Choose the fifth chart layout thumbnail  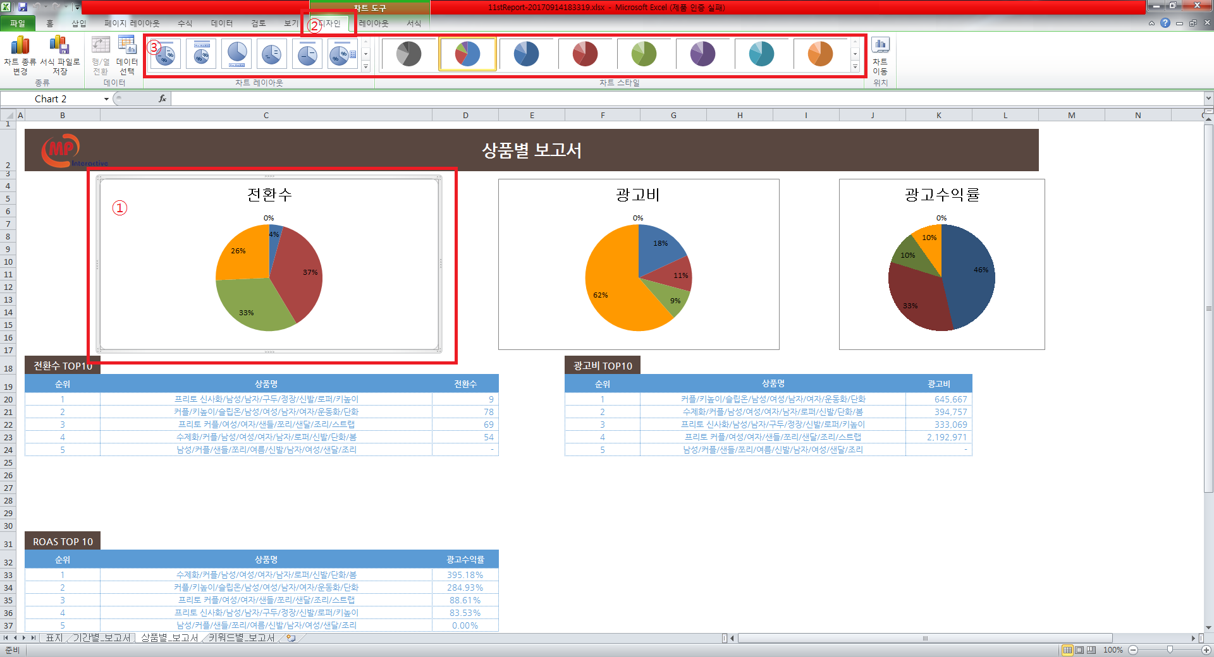coord(307,54)
